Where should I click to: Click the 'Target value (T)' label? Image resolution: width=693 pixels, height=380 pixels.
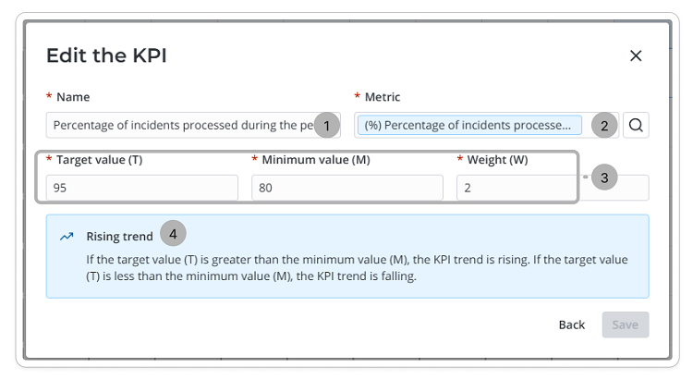(x=99, y=159)
